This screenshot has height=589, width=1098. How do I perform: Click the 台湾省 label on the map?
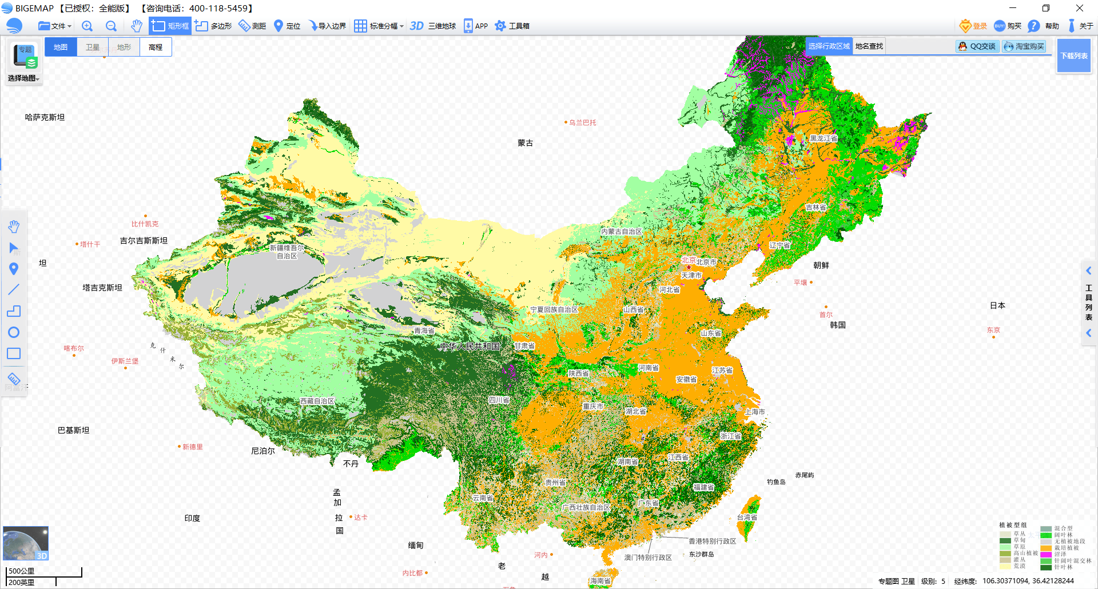(747, 518)
